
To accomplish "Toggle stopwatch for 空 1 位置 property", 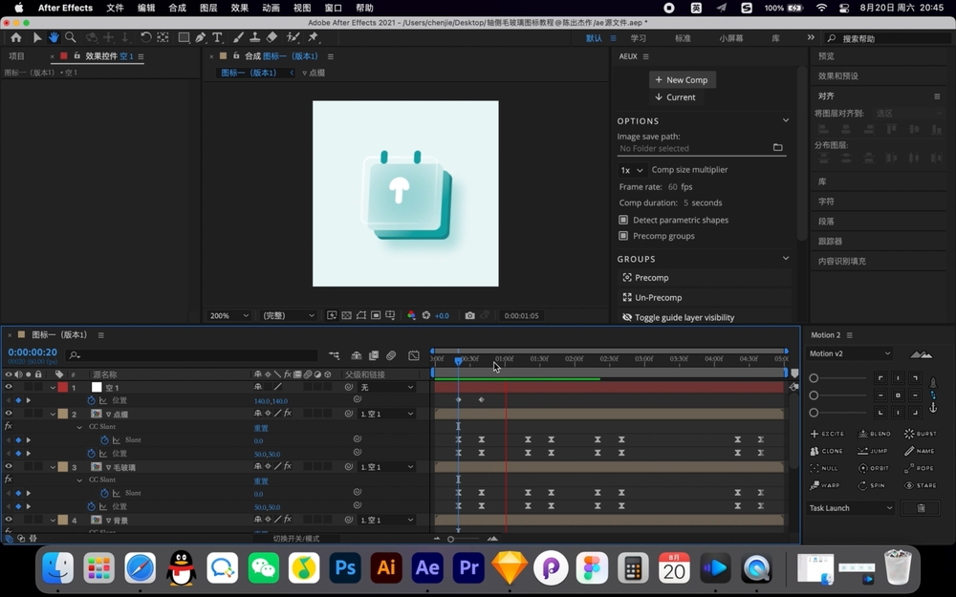I will (92, 400).
